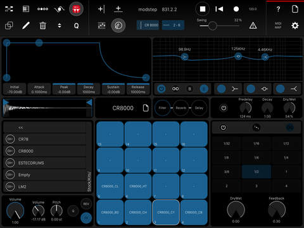Click the new document icon at top right

coord(295,9)
